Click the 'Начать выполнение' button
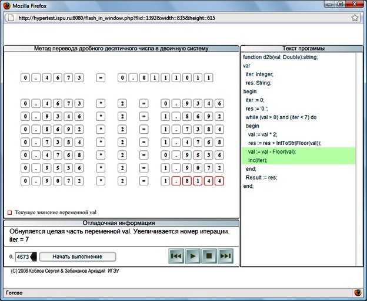 pos(77,256)
